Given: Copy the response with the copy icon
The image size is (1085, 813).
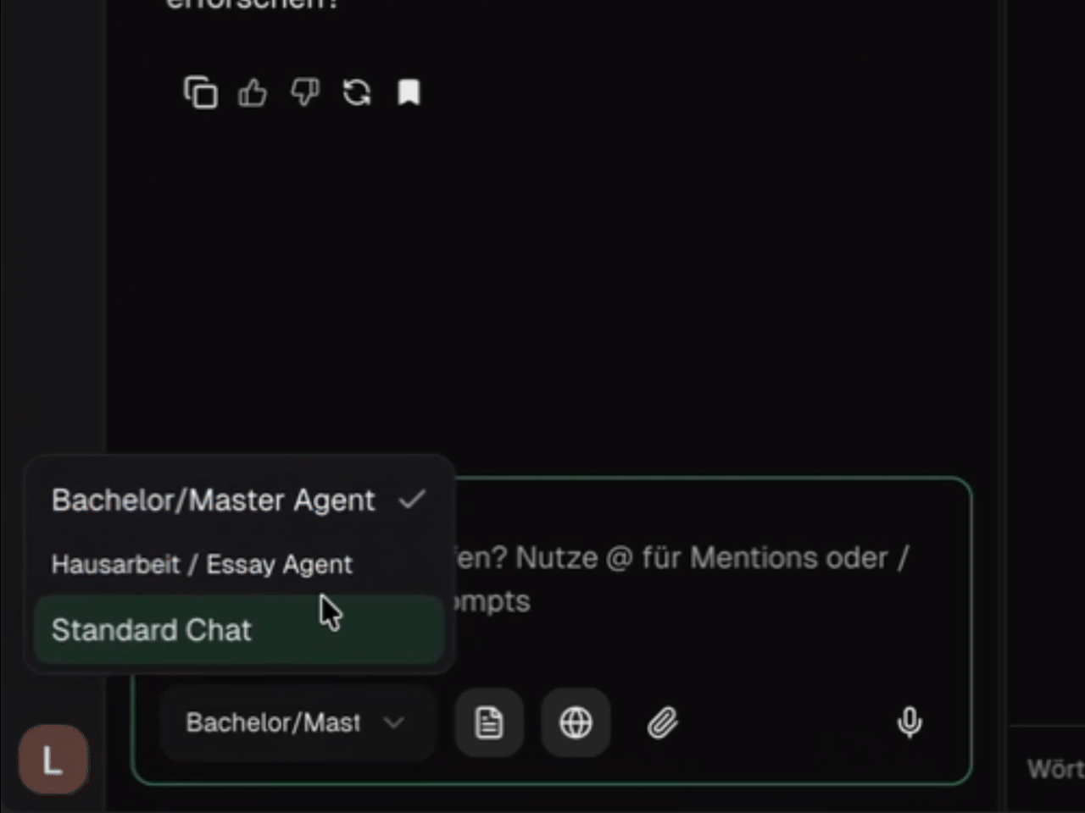Looking at the screenshot, I should pos(201,92).
